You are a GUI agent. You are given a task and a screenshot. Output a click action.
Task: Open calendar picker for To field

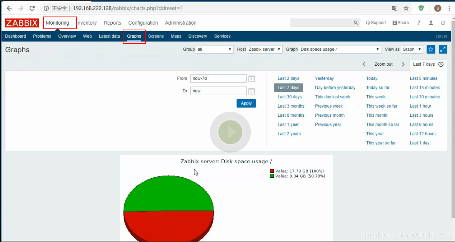coord(252,91)
